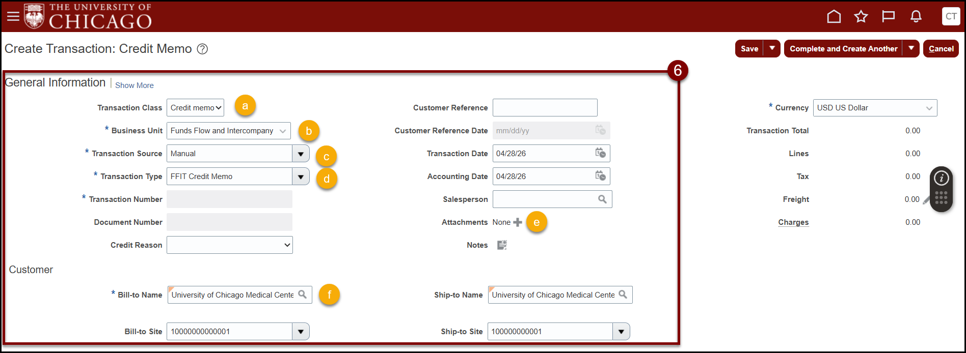Click the Ship-to Site value field
The height and width of the screenshot is (353, 966).
pos(550,332)
